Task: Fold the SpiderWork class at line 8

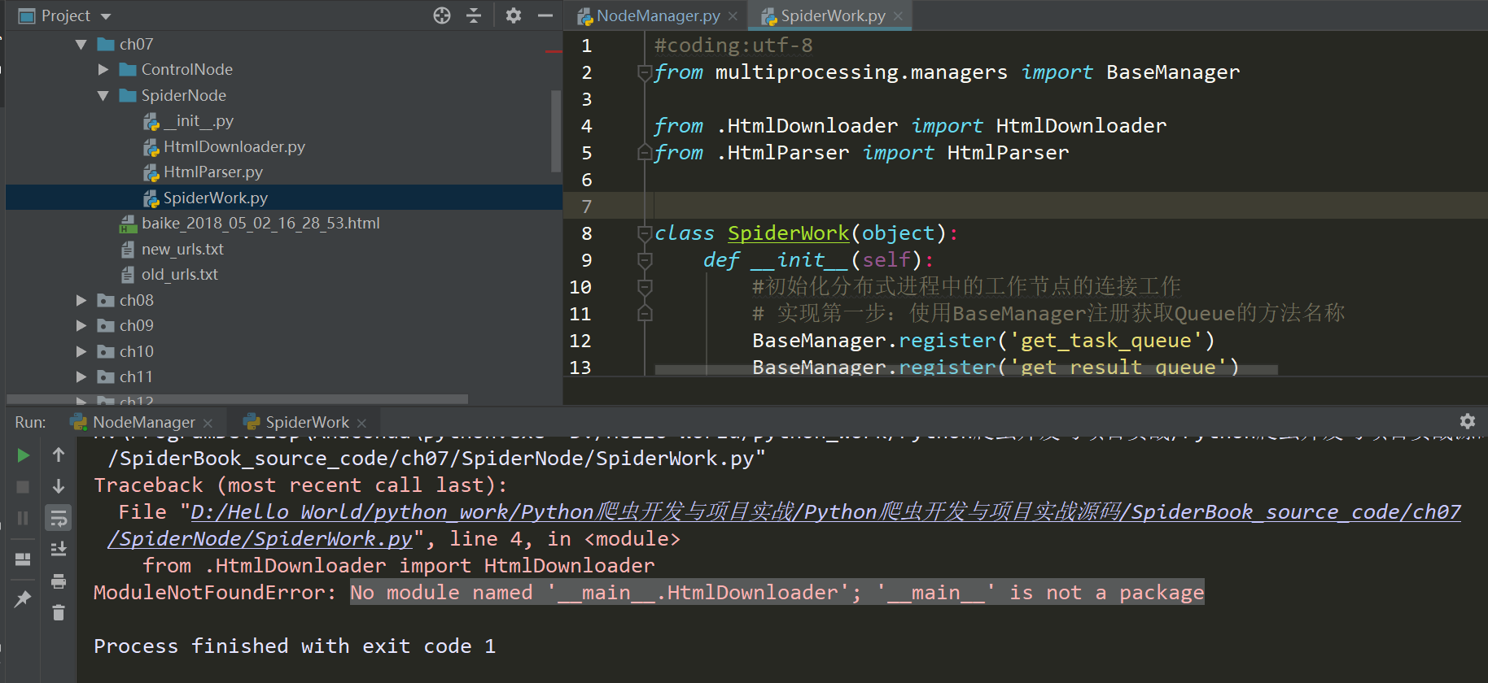Action: (x=645, y=234)
